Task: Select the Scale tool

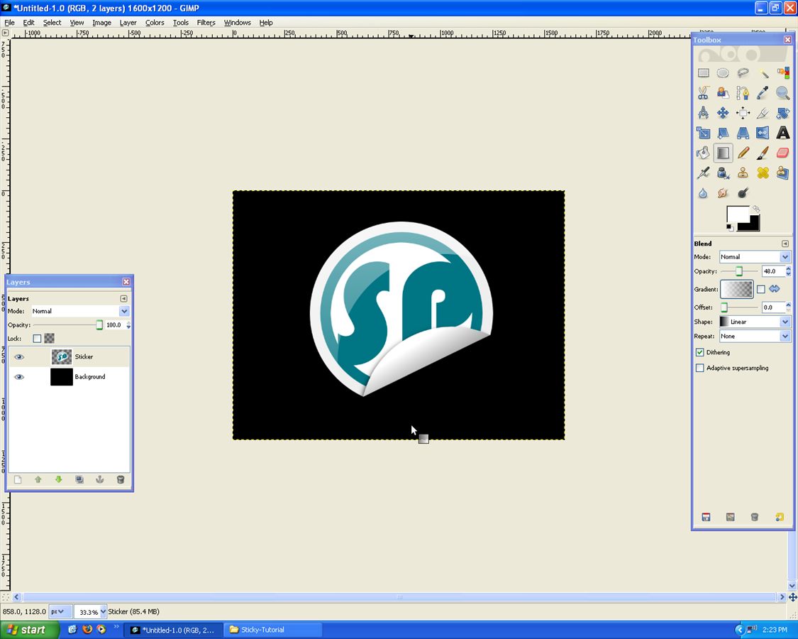Action: click(x=704, y=133)
